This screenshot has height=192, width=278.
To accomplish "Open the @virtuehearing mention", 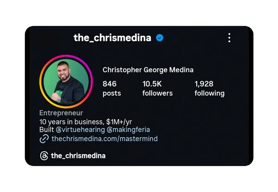I will [x=80, y=130].
